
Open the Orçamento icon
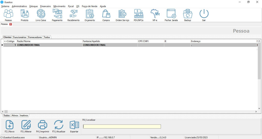tap(90, 15)
